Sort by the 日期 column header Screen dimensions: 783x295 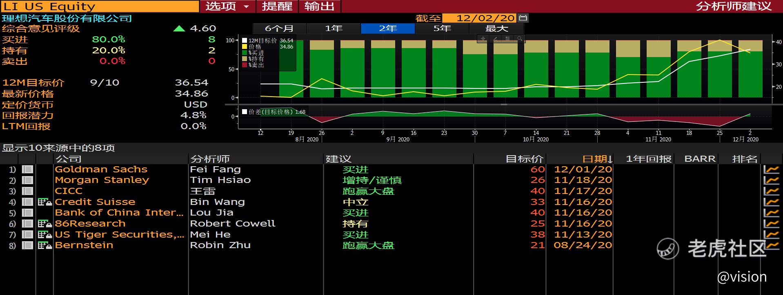tap(598, 159)
